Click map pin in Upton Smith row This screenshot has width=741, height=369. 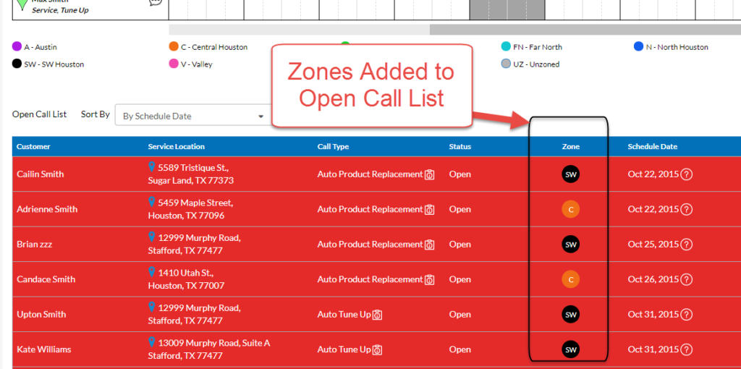click(x=152, y=307)
